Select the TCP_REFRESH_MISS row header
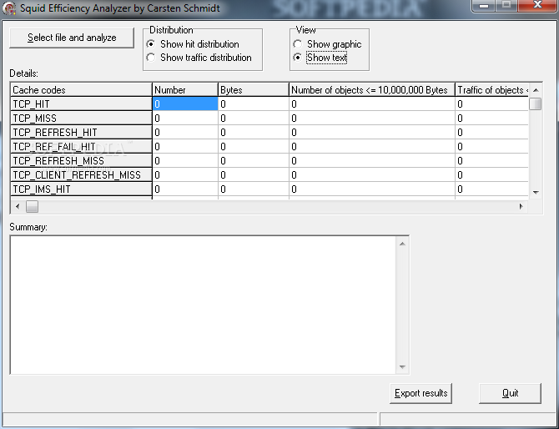Viewport: 559px width, 429px height. [x=81, y=161]
